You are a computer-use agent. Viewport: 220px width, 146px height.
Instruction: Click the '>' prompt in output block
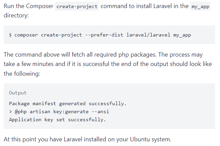click(10, 112)
